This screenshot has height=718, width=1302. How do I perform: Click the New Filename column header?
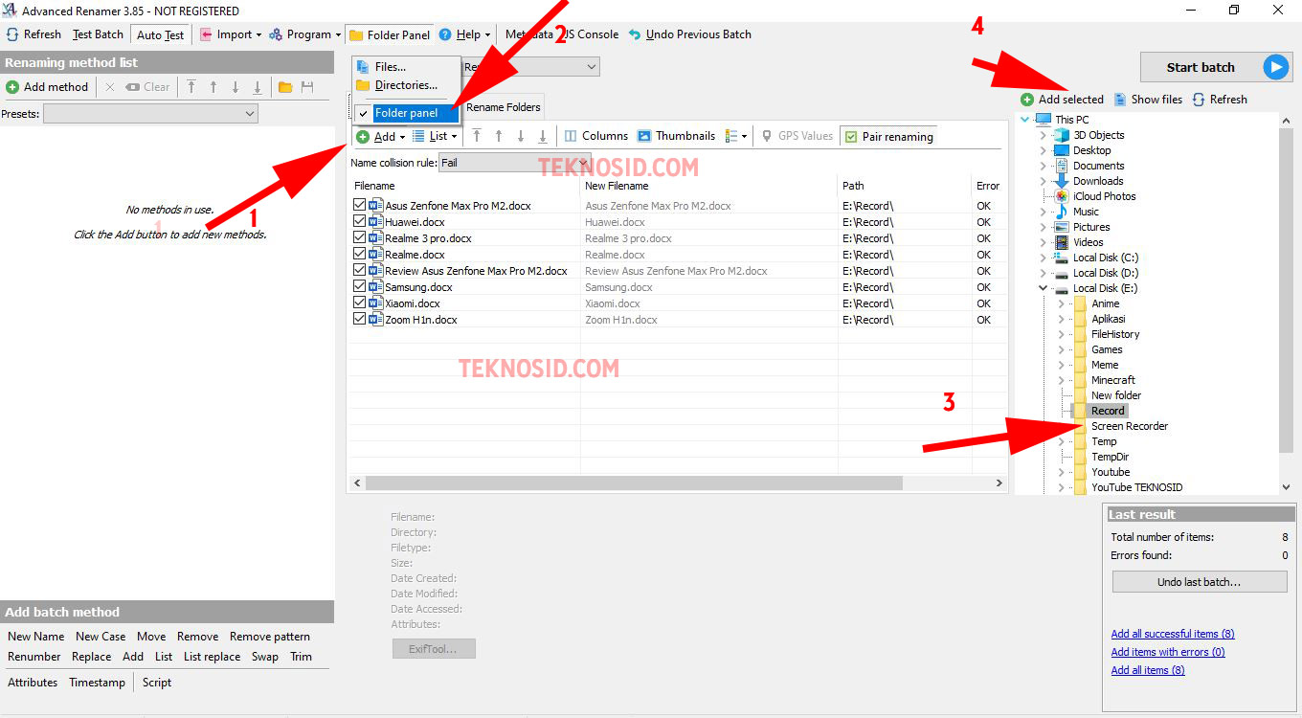click(708, 186)
